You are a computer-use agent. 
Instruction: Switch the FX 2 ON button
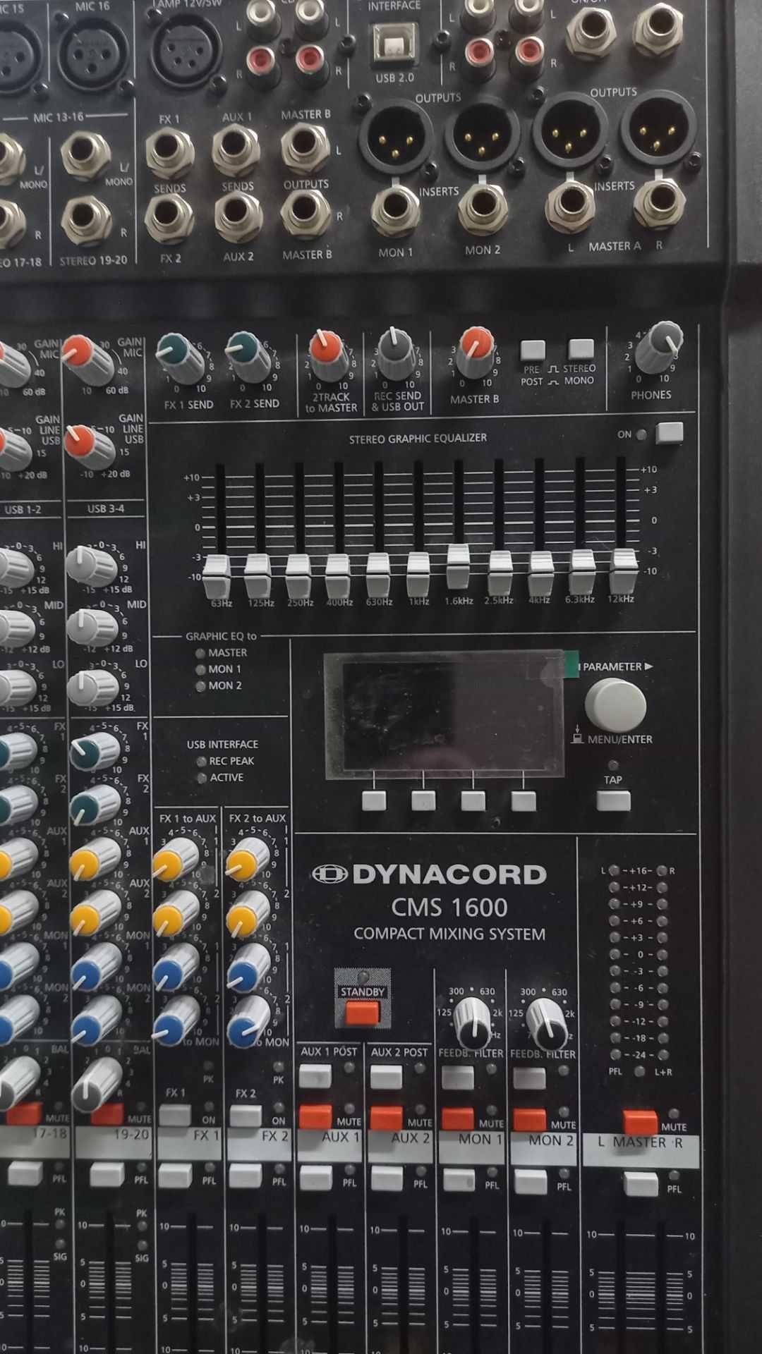click(245, 1116)
